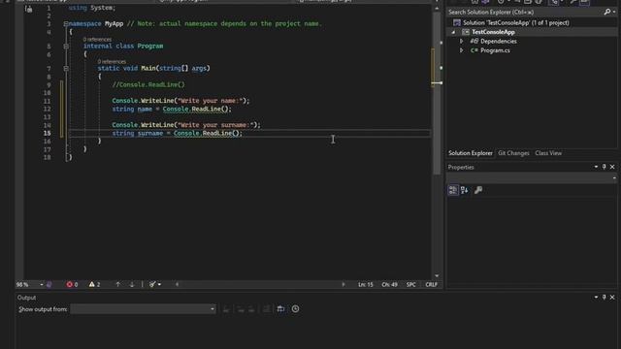621x349 pixels.
Task: Click Find Message in Code icon in Output
Action: coord(226,309)
